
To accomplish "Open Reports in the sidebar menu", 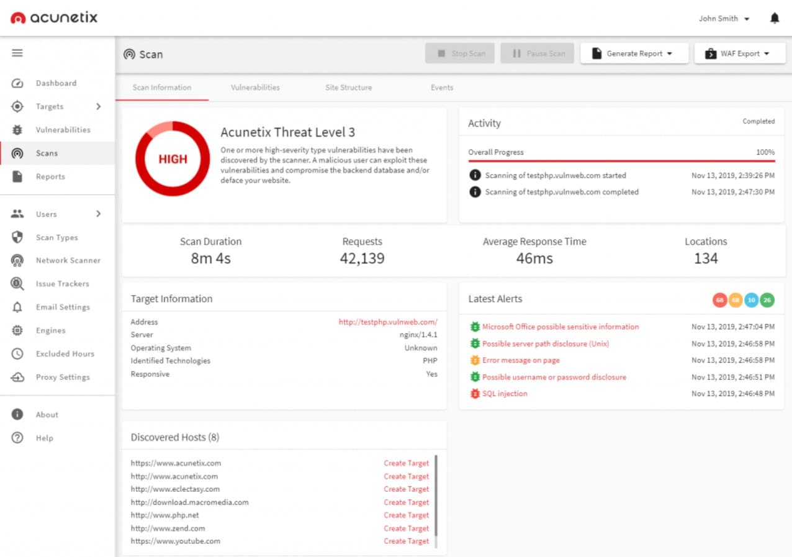I will point(58,176).
